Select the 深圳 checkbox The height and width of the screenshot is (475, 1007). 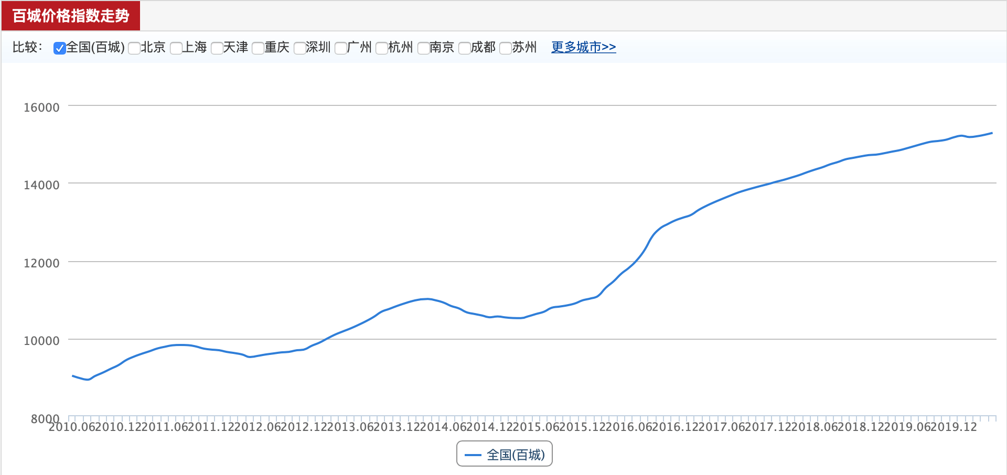(299, 48)
